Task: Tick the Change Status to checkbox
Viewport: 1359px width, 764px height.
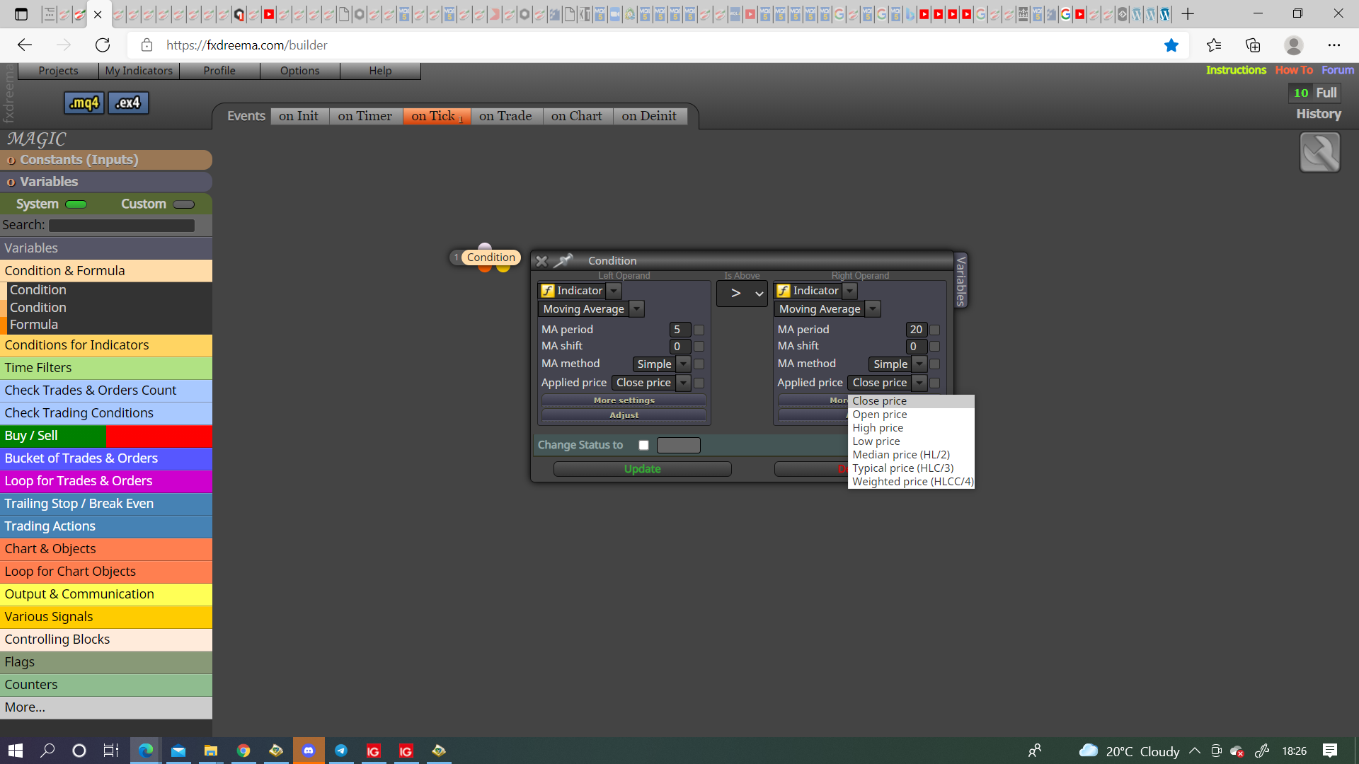Action: click(x=643, y=445)
